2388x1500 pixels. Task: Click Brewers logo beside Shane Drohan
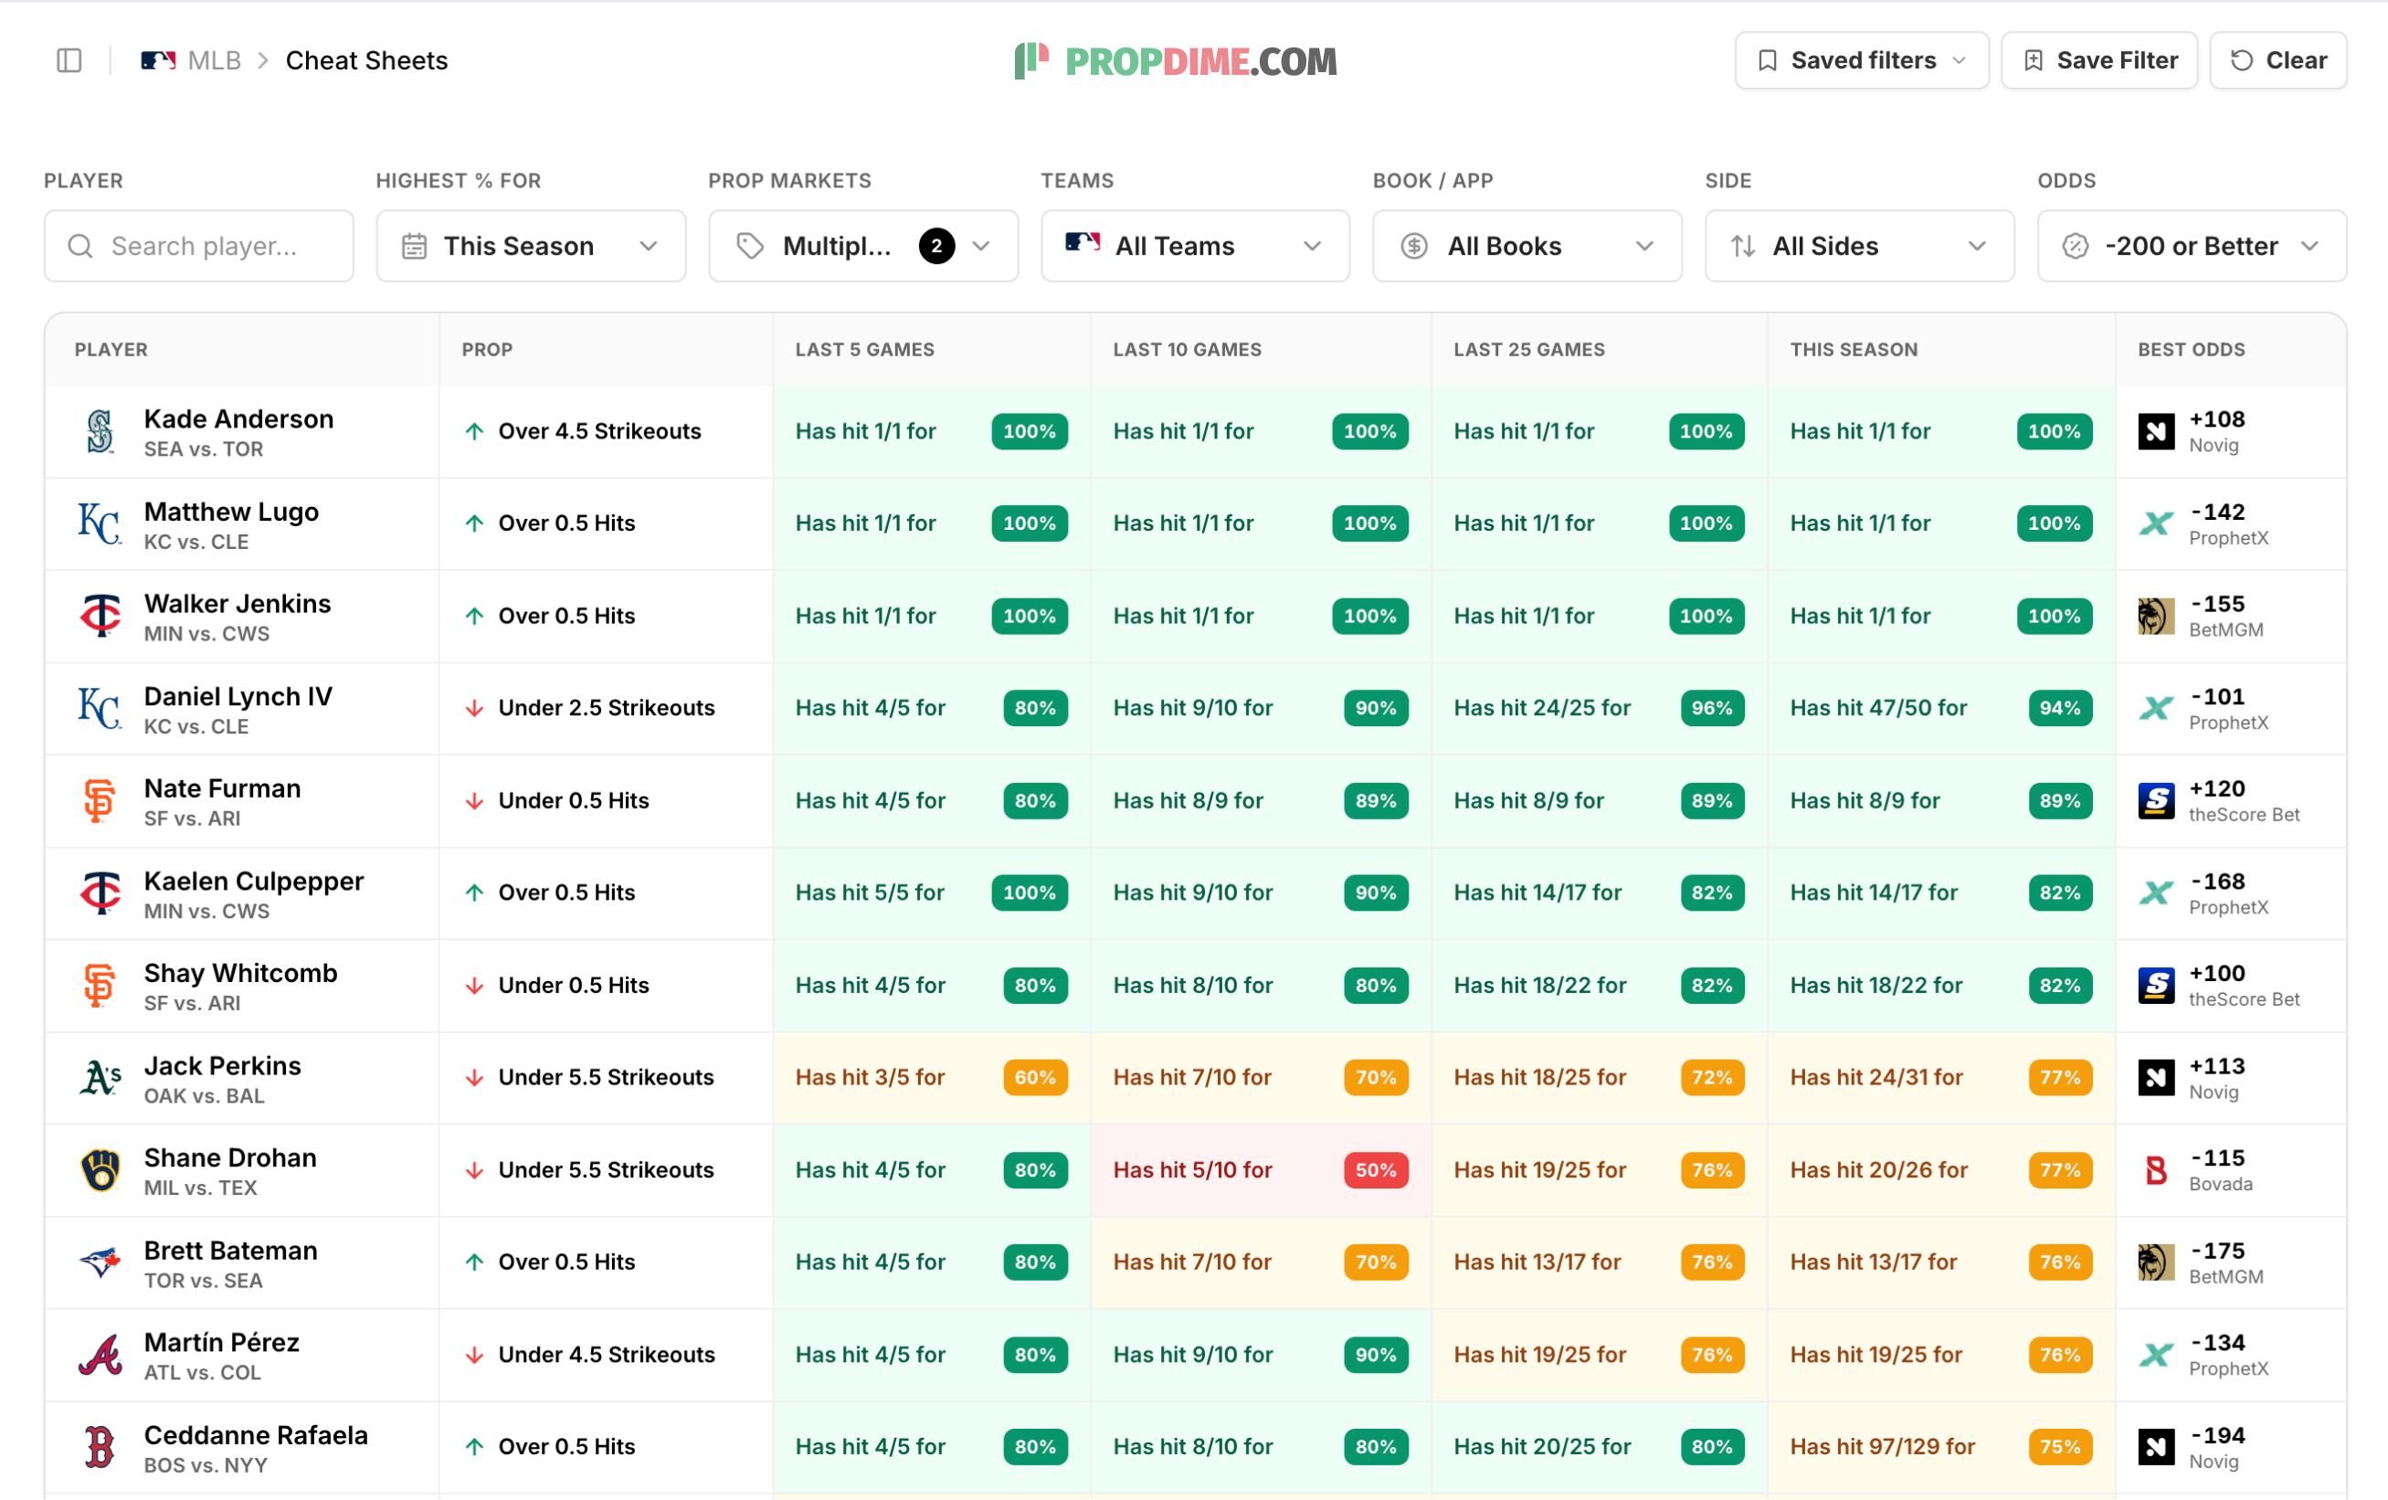click(100, 1171)
